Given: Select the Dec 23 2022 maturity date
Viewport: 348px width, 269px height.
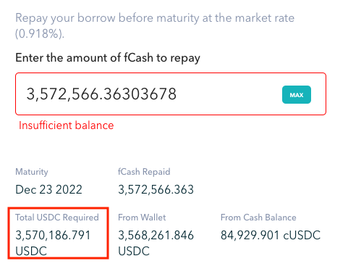Looking at the screenshot, I should click(48, 189).
